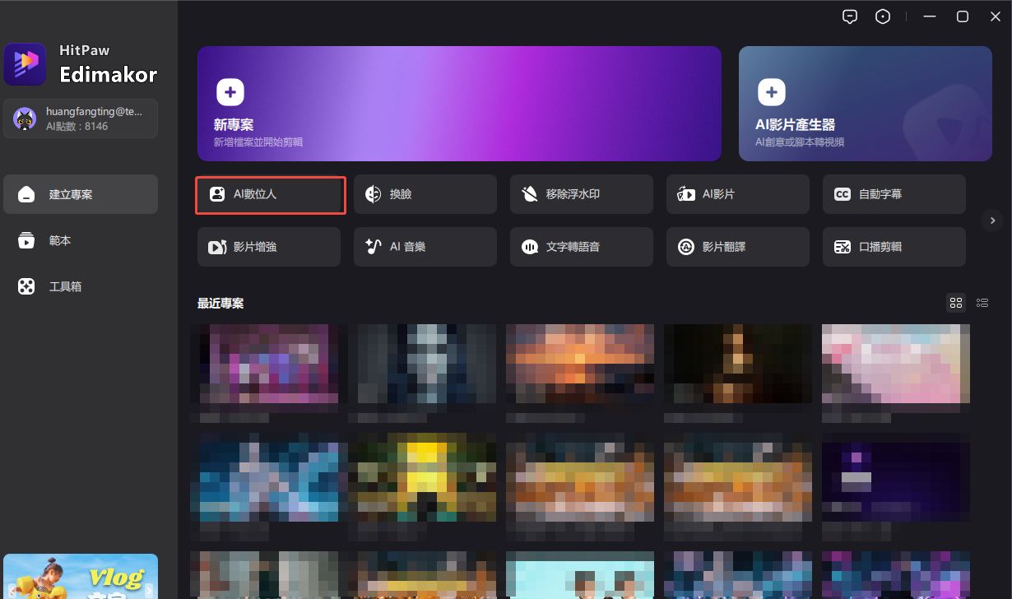Switch recent projects to list view
This screenshot has height=599, width=1012.
pos(982,303)
